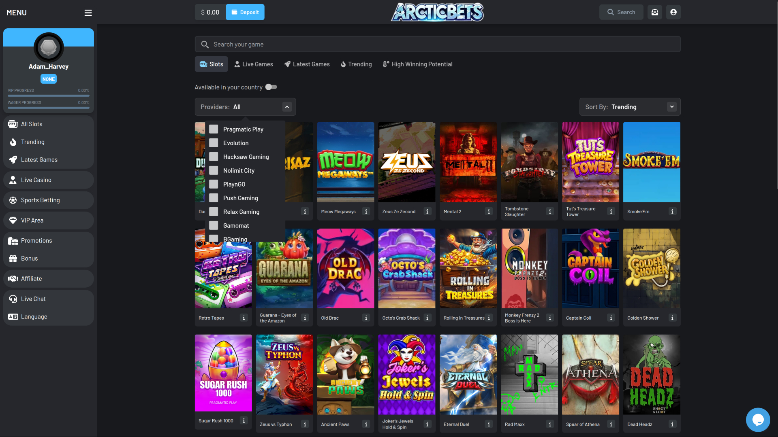Screen dimensions: 778x437
Task: Switch to the Slots tab
Action: (x=211, y=64)
